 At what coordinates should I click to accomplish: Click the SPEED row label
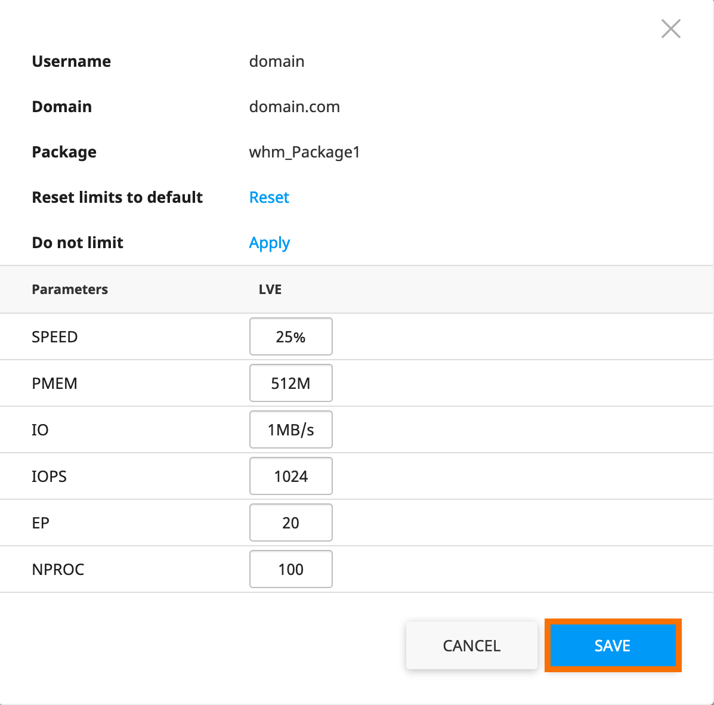pyautogui.click(x=55, y=337)
